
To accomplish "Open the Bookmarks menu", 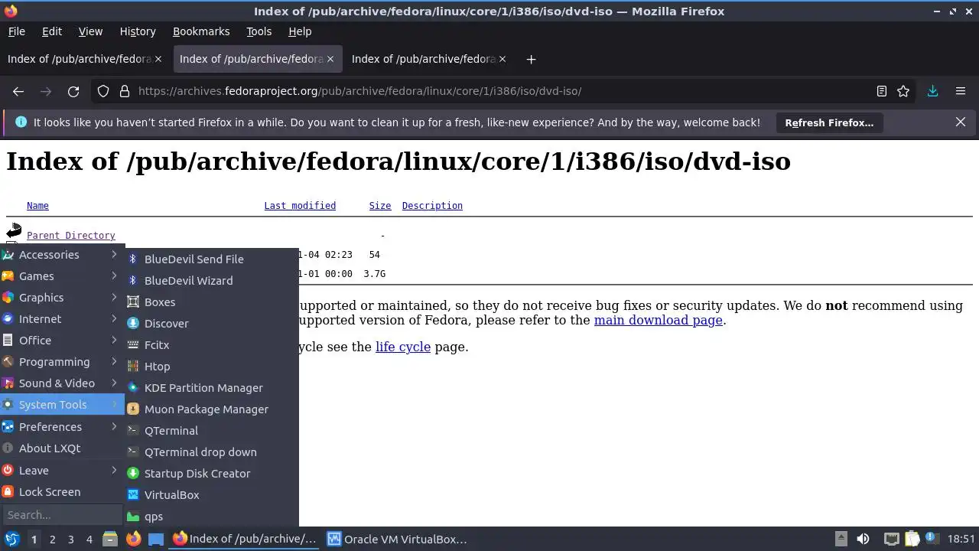I will coord(201,31).
